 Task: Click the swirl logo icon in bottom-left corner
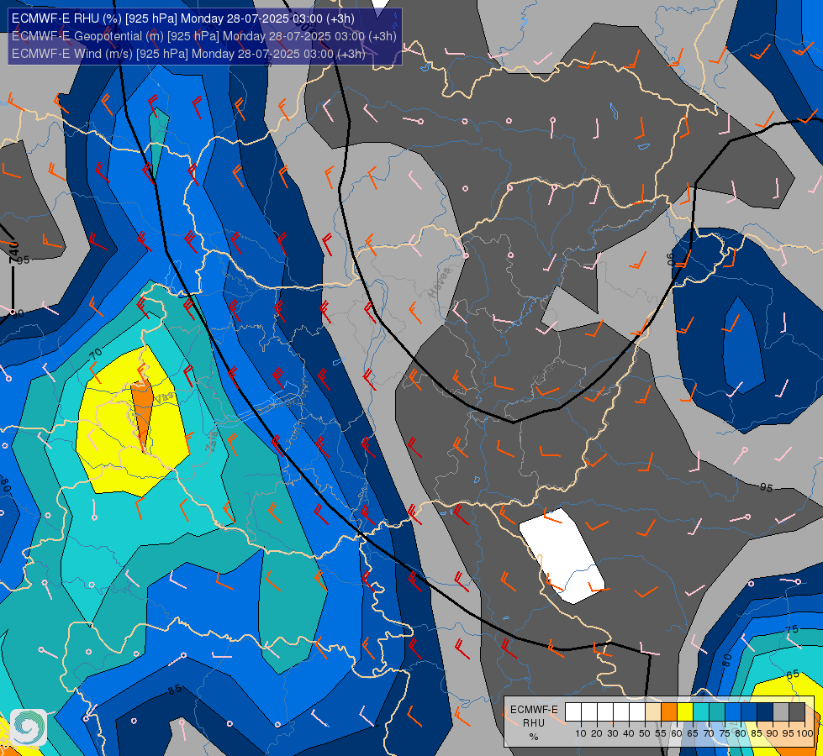pos(29,727)
